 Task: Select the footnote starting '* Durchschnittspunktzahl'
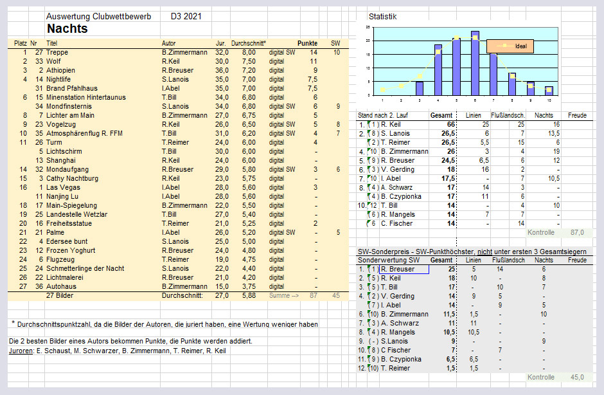click(x=164, y=324)
